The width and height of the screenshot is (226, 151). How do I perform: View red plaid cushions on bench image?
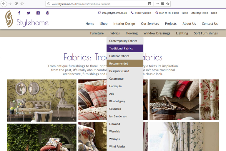tap(184, 100)
